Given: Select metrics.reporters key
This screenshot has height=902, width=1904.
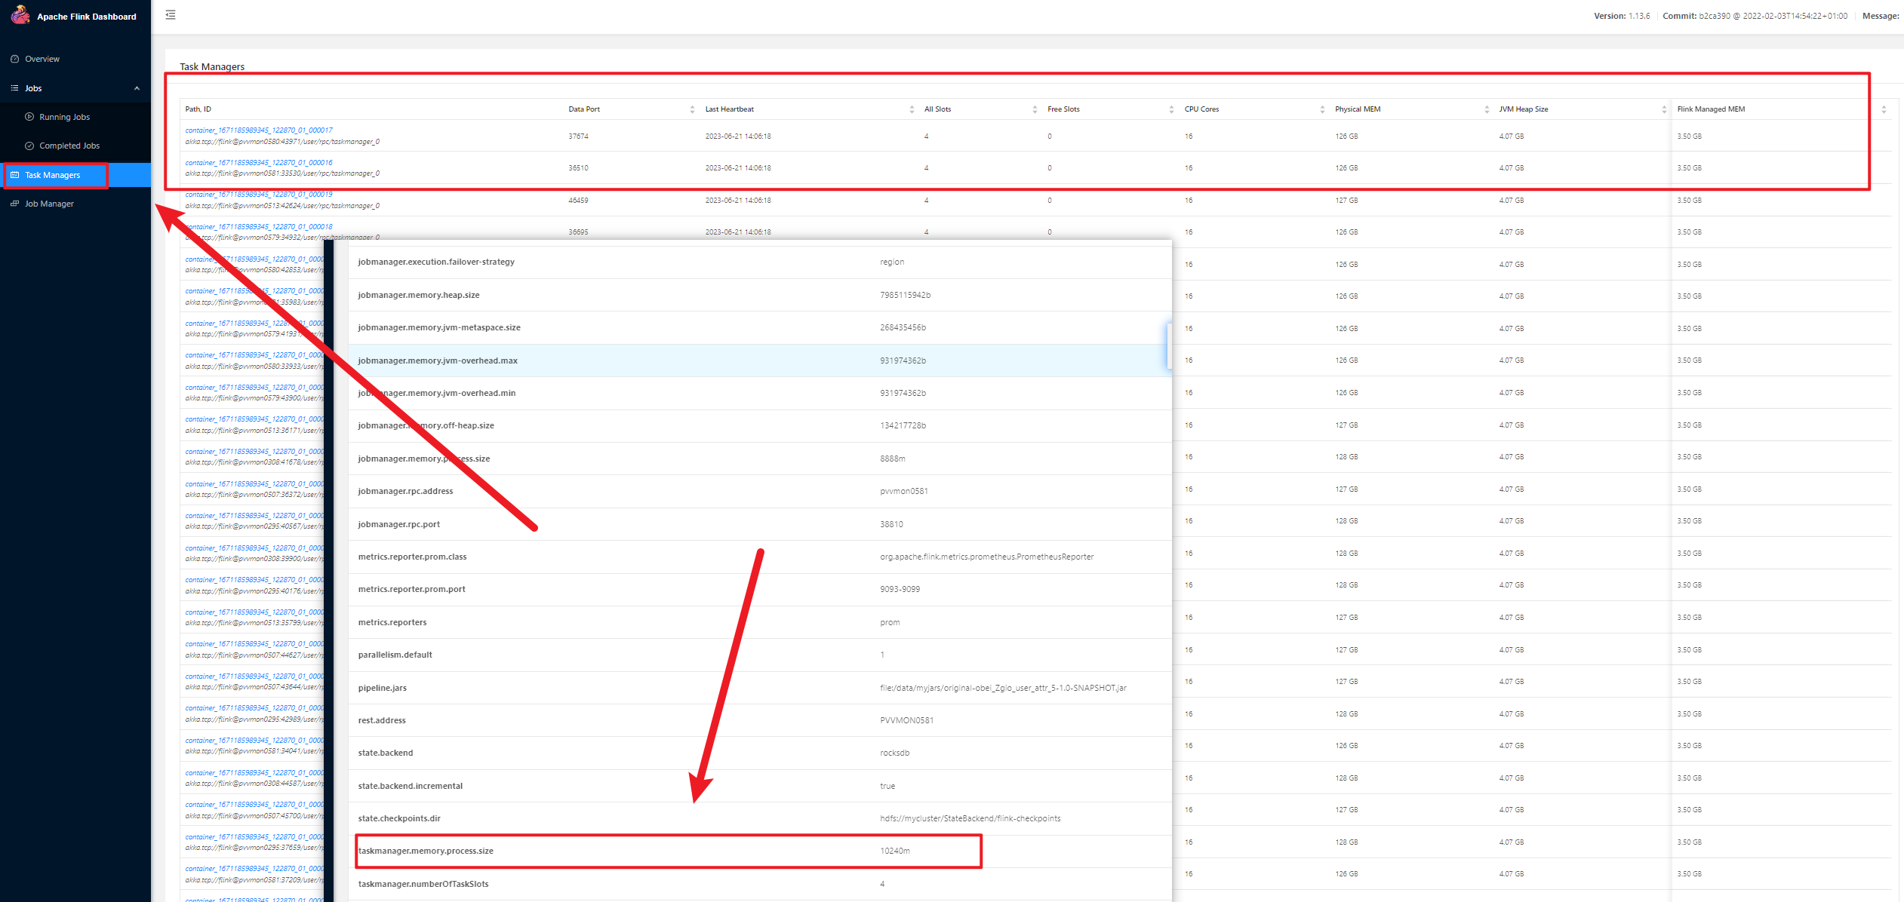Looking at the screenshot, I should (392, 622).
